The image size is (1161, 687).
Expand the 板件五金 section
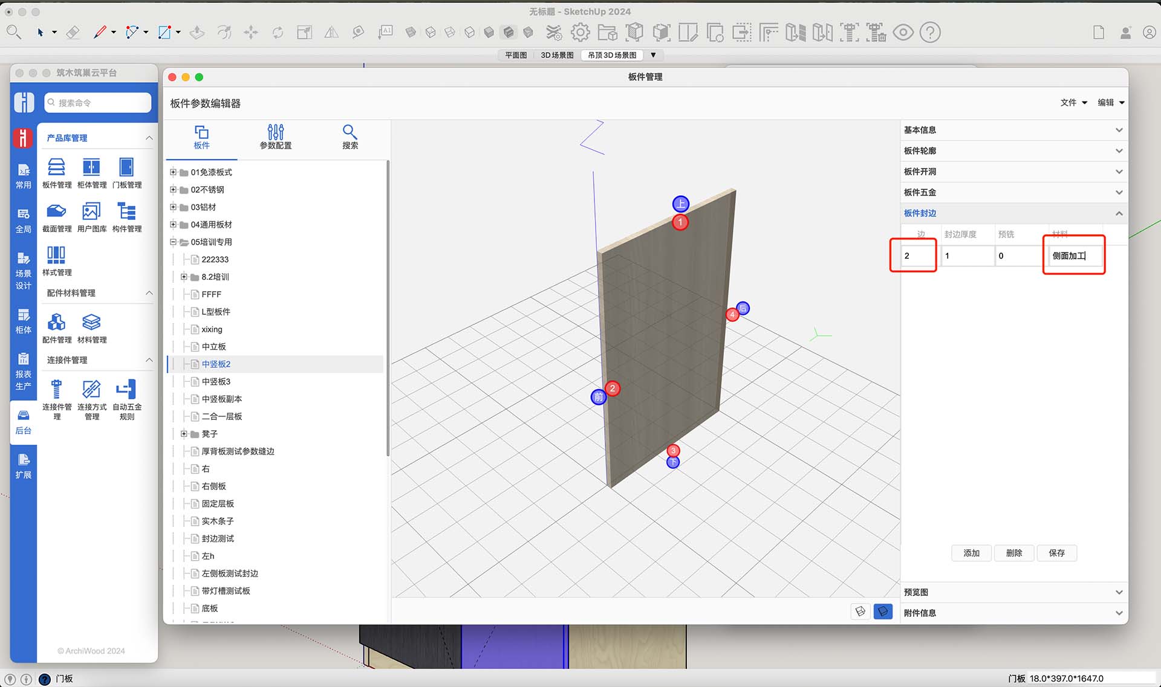(1013, 193)
